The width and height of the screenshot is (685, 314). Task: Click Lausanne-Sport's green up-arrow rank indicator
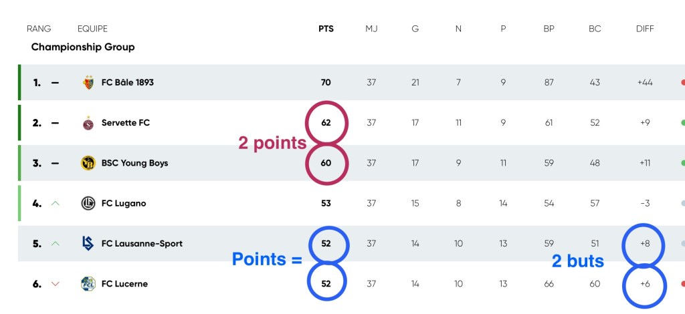(x=56, y=243)
